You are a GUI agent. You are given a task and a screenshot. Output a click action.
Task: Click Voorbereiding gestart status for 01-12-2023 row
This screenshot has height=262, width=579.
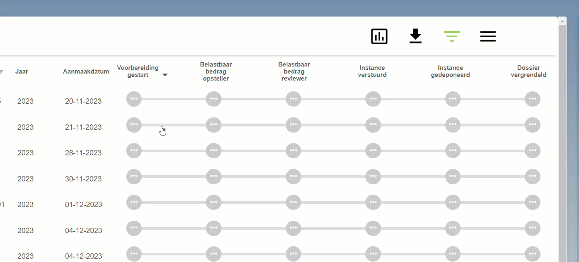134,202
